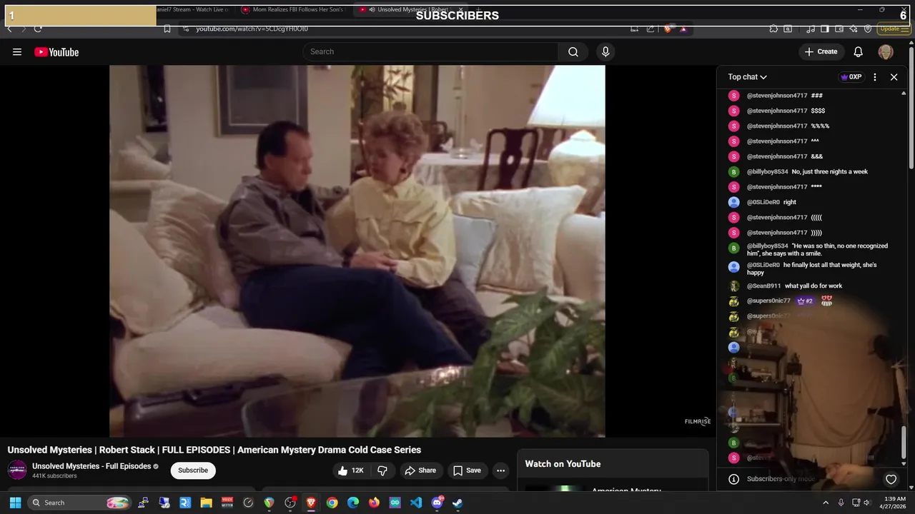Open the account avatar menu
The image size is (915, 514).
(x=886, y=51)
